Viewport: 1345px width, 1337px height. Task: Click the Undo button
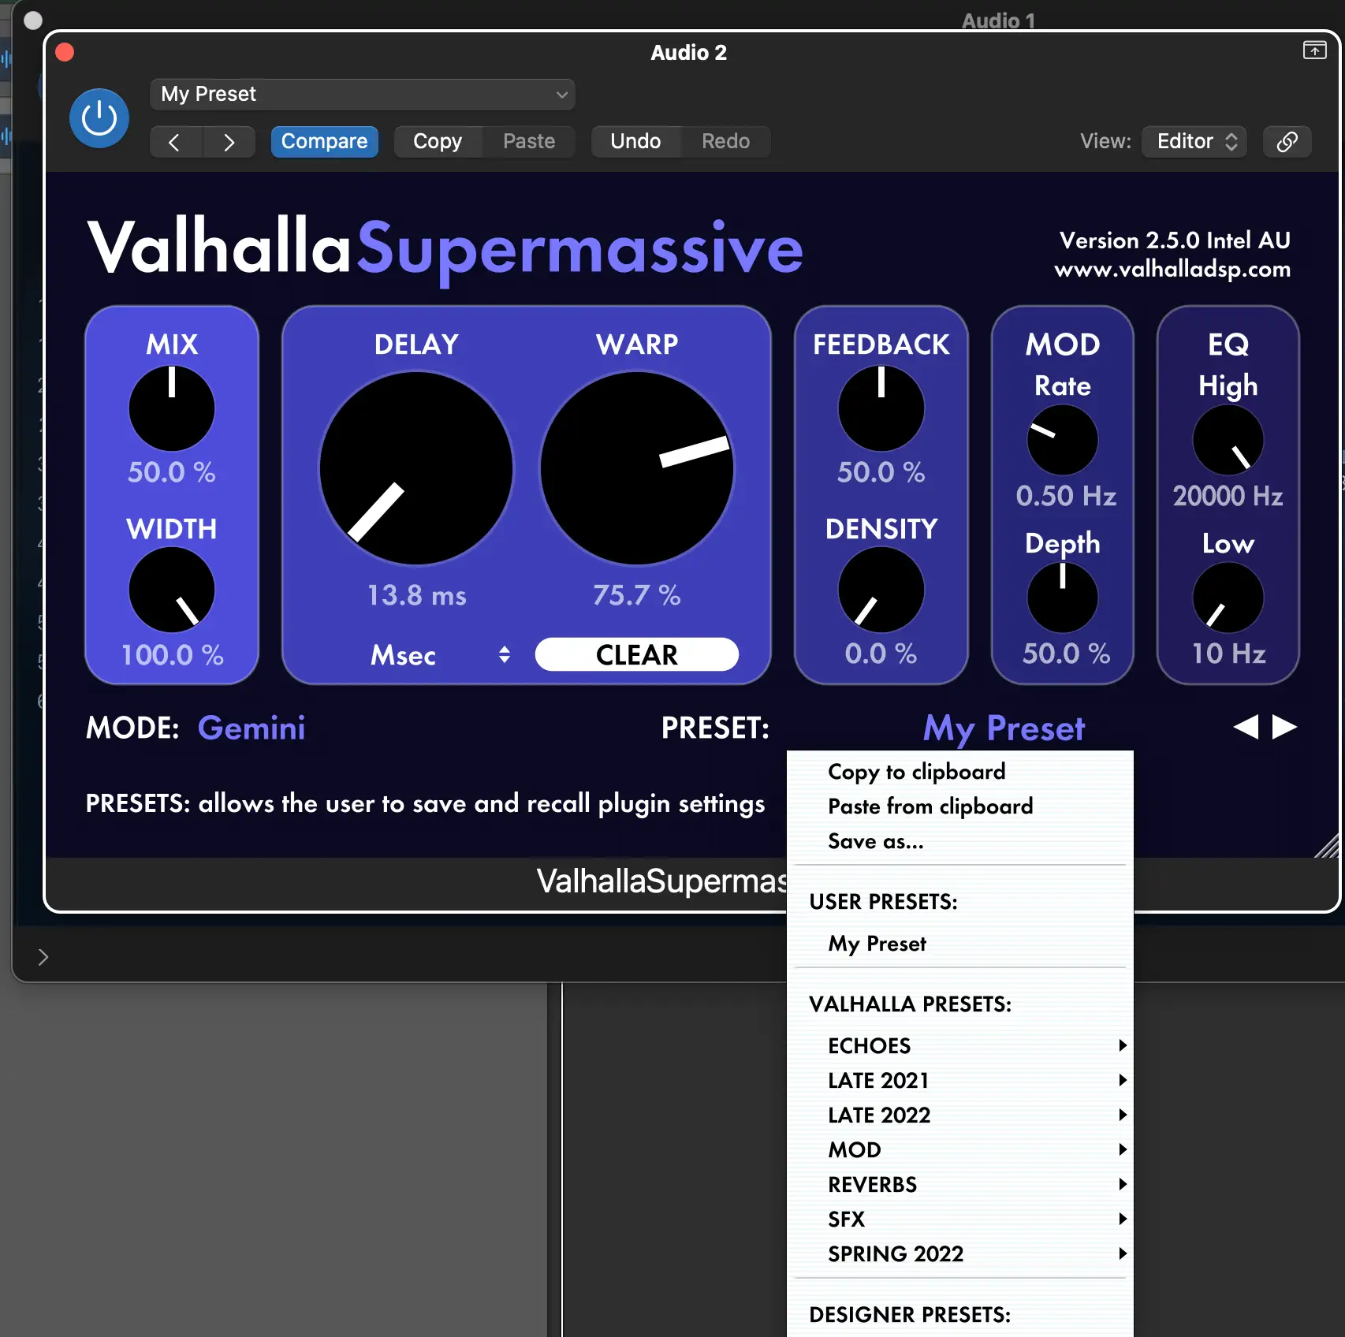point(635,142)
